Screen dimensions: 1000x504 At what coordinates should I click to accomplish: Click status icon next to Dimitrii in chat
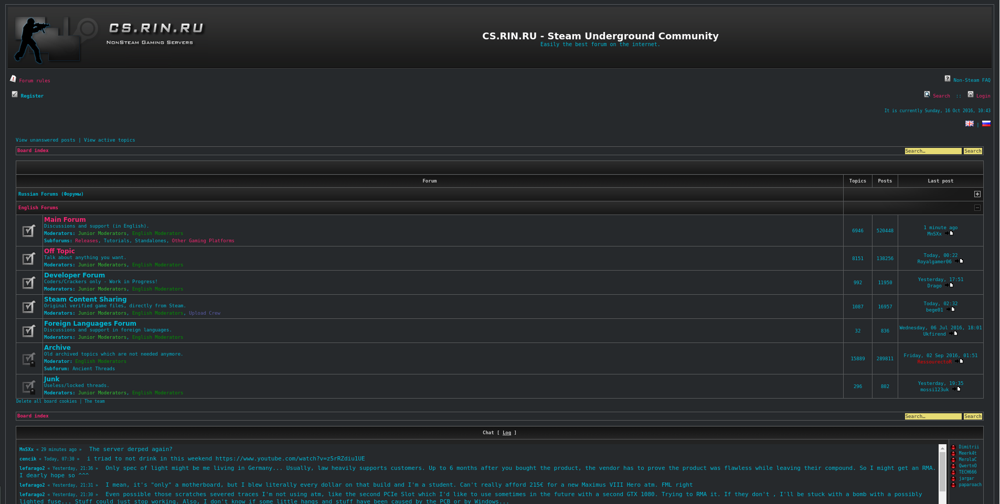[x=953, y=447]
